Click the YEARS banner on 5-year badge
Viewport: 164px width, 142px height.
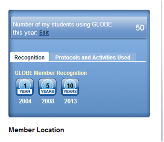tap(48, 91)
